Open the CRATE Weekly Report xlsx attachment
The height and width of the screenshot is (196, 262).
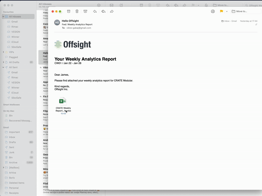63,101
